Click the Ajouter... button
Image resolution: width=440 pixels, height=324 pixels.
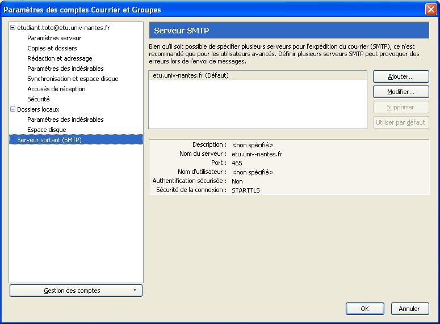tap(400, 76)
